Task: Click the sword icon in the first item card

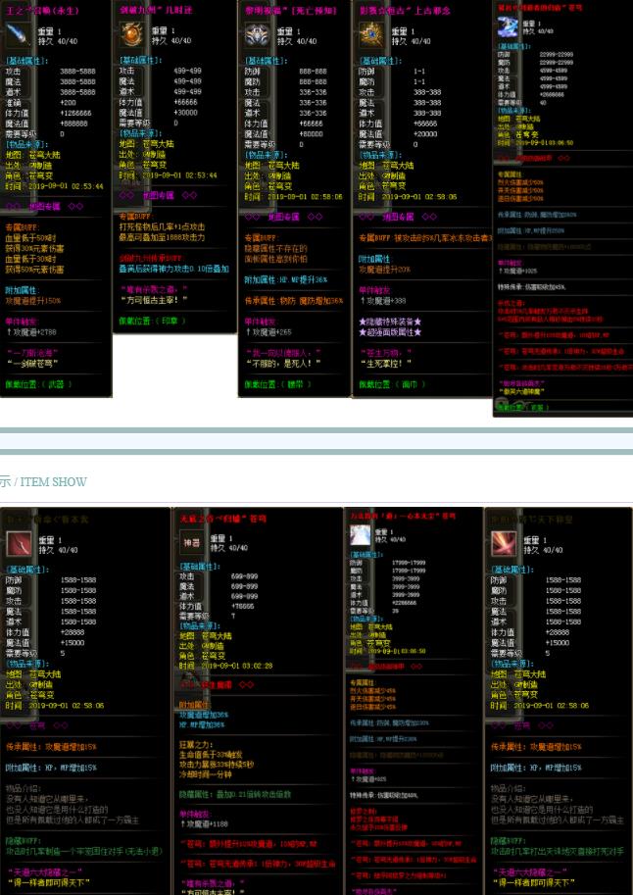Action: click(x=19, y=35)
